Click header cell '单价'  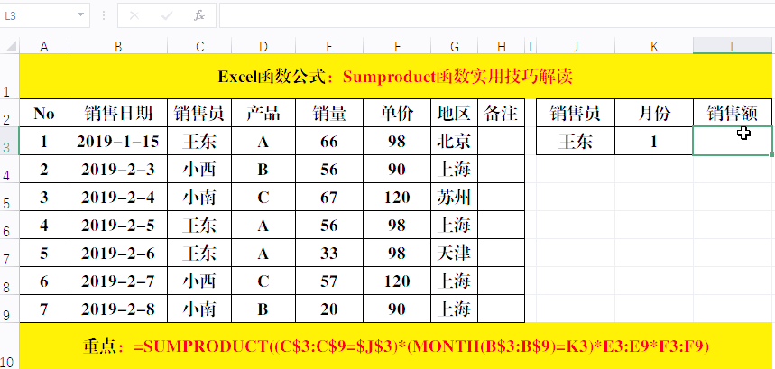(397, 113)
